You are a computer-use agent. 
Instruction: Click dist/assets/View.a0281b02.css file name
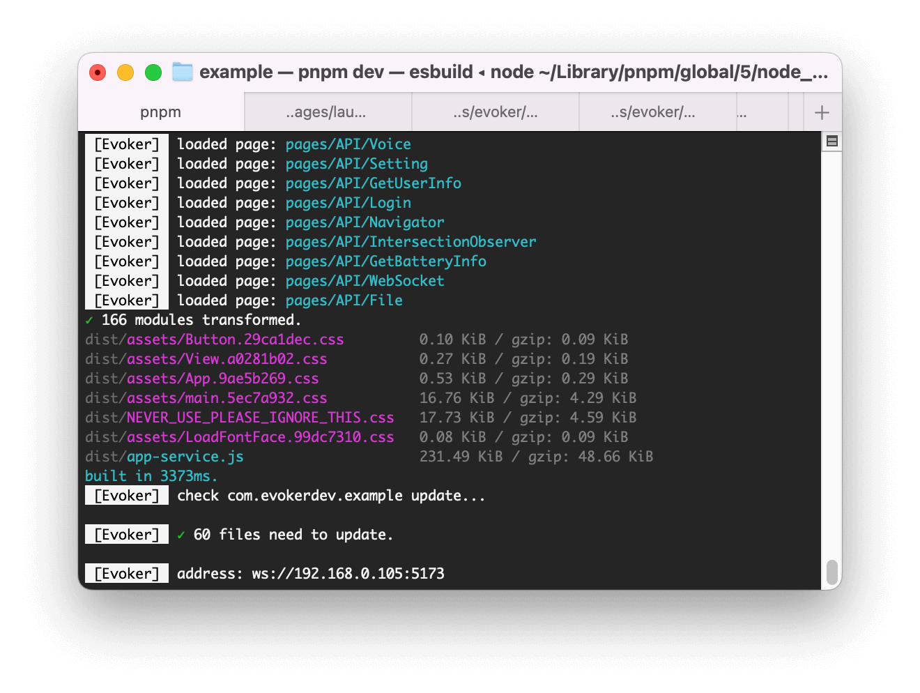click(206, 359)
